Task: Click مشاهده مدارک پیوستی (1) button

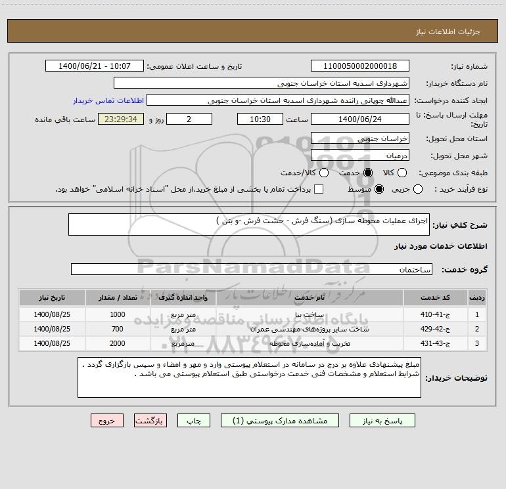Action: coord(280,421)
